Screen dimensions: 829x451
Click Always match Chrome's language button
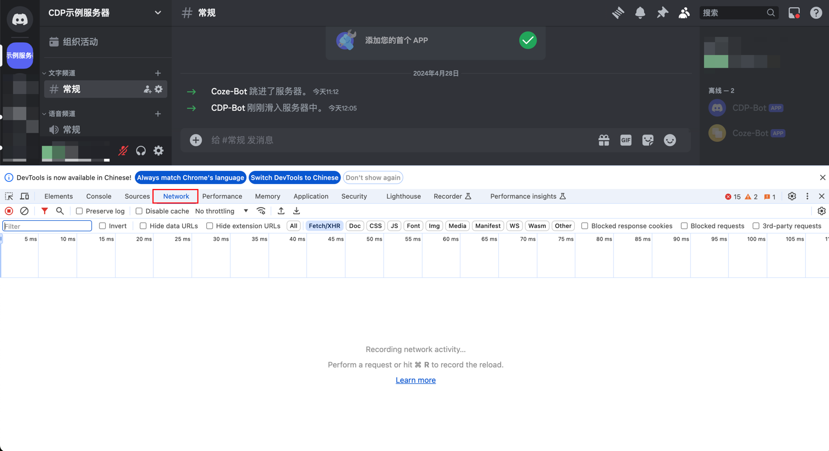[190, 177]
